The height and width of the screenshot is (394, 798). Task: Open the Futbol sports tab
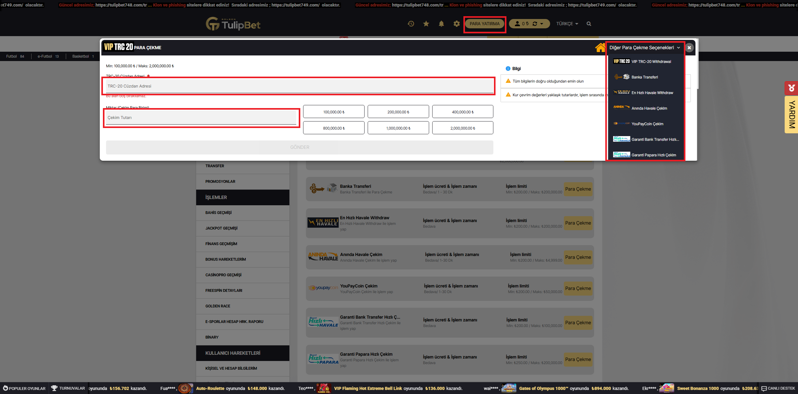15,56
